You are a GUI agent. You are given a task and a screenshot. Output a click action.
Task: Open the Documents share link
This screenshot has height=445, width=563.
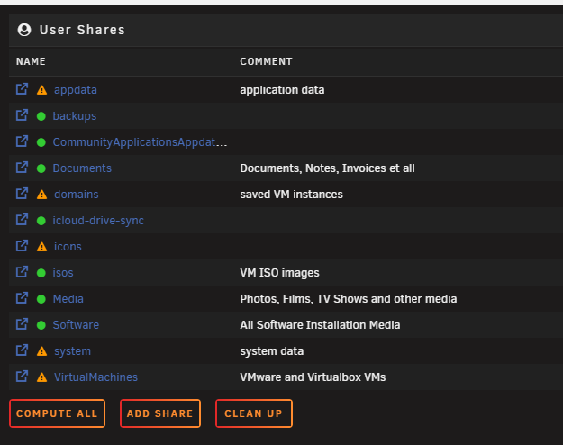click(82, 168)
